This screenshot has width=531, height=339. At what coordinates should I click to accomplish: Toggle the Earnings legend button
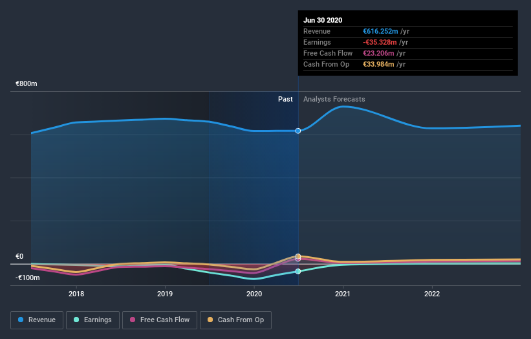[x=92, y=320]
